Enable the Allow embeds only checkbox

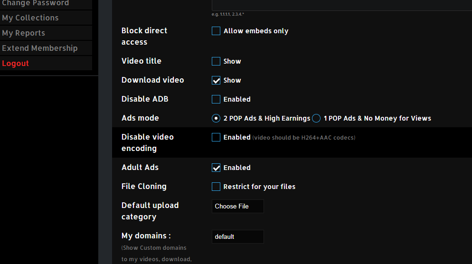click(x=216, y=31)
